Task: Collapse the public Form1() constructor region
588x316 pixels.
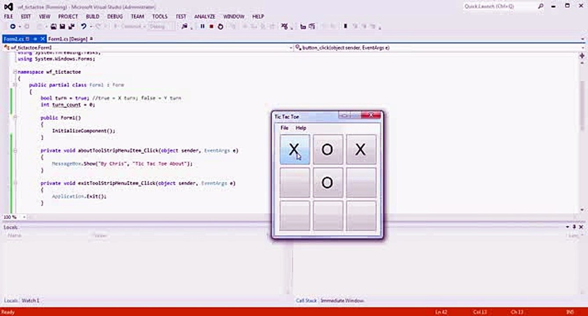Action: [15, 118]
